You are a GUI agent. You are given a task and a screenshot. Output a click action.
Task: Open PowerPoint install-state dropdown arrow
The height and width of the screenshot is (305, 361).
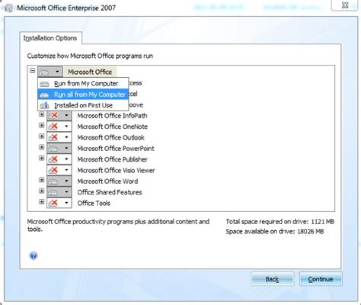(66, 148)
